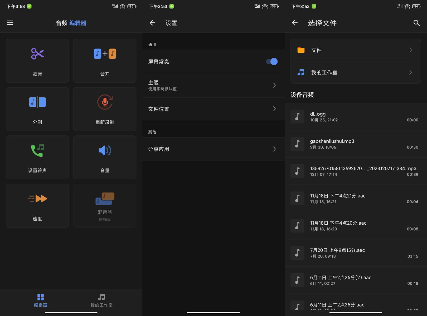Tap the microphone Re-record icon

(x=105, y=102)
